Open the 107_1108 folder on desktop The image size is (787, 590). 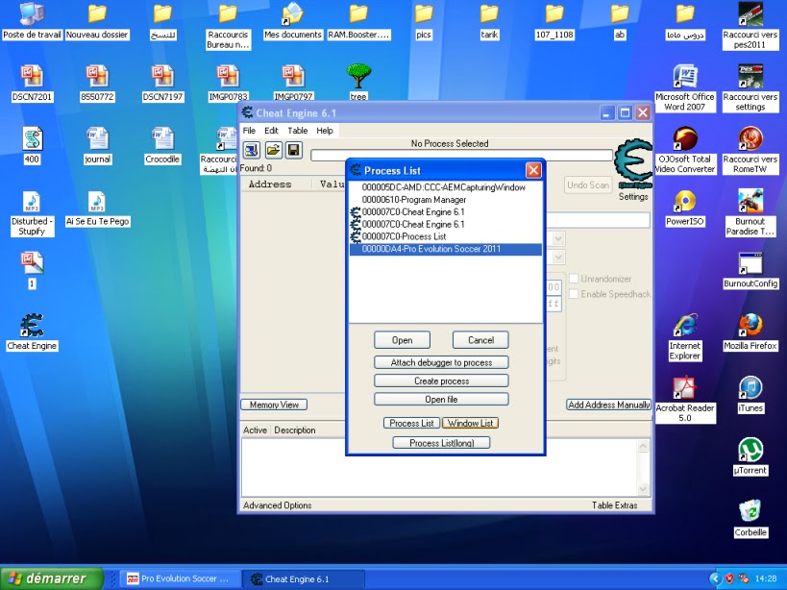click(x=554, y=21)
